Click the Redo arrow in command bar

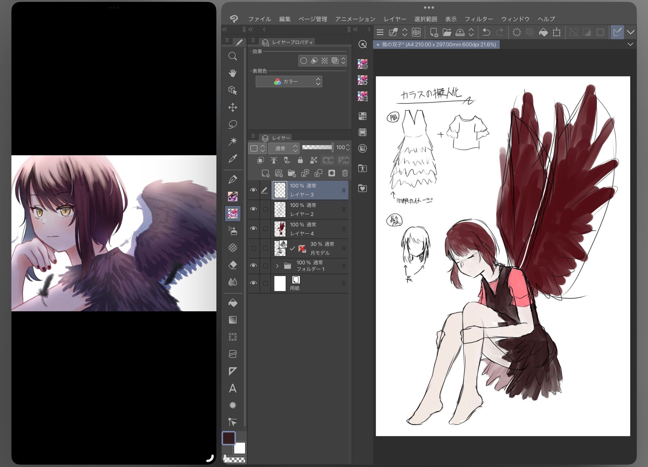pyautogui.click(x=500, y=32)
